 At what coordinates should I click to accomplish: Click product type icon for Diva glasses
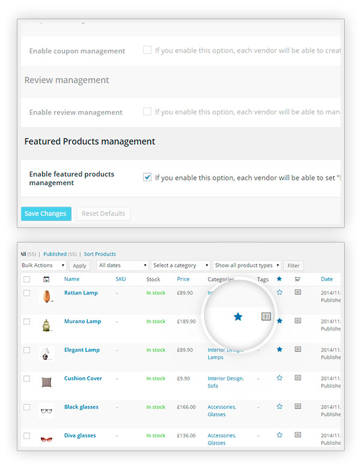click(x=298, y=435)
